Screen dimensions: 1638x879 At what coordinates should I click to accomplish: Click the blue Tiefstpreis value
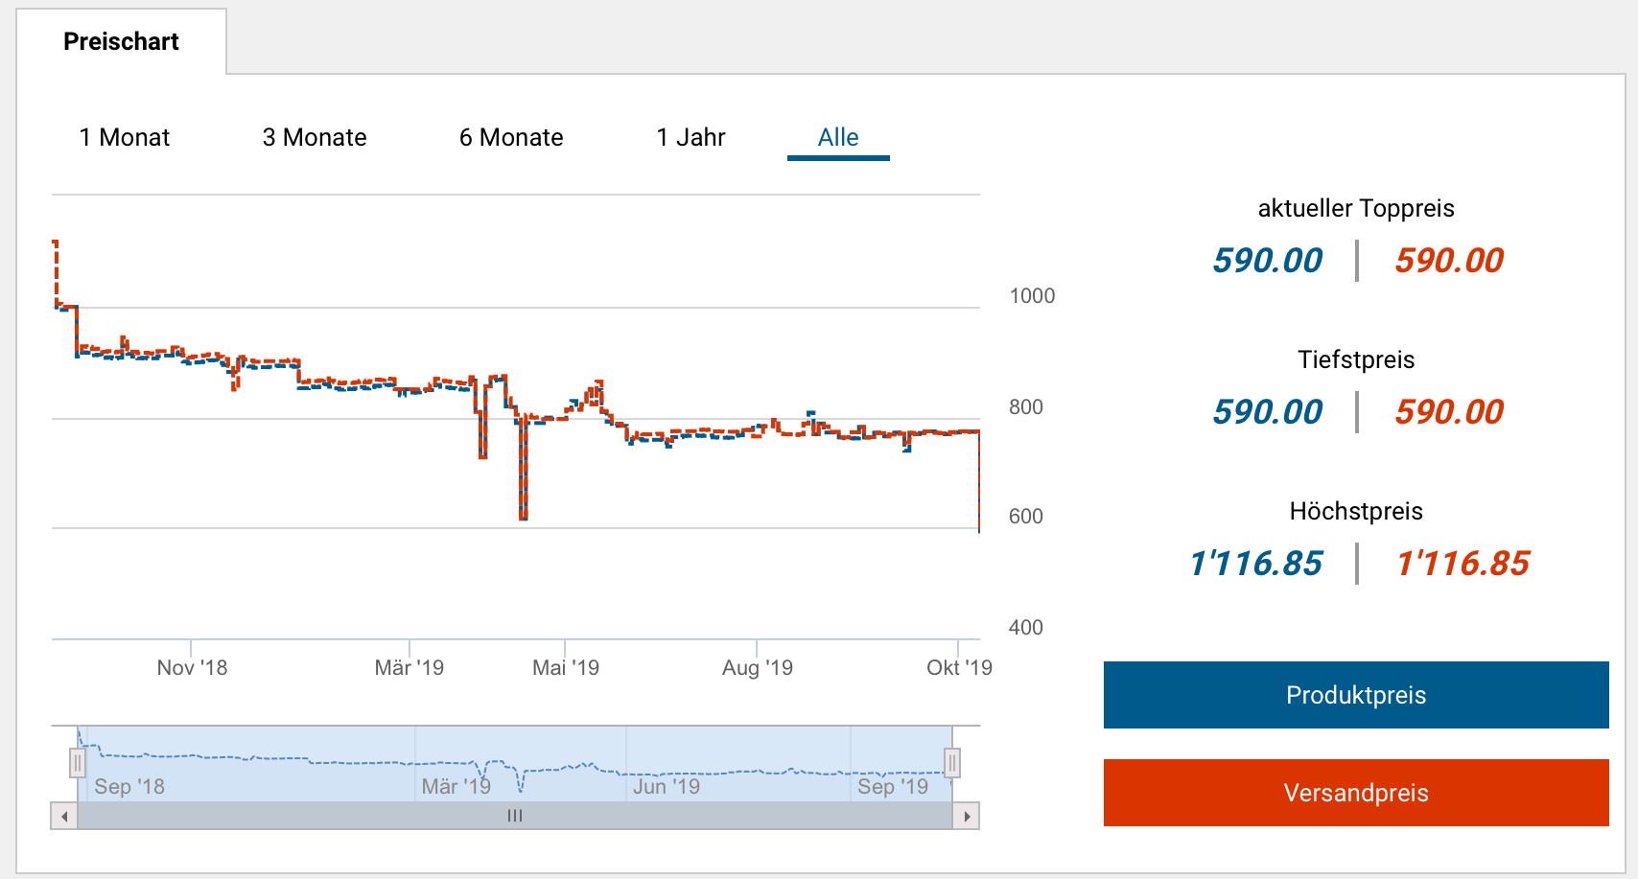(1267, 412)
